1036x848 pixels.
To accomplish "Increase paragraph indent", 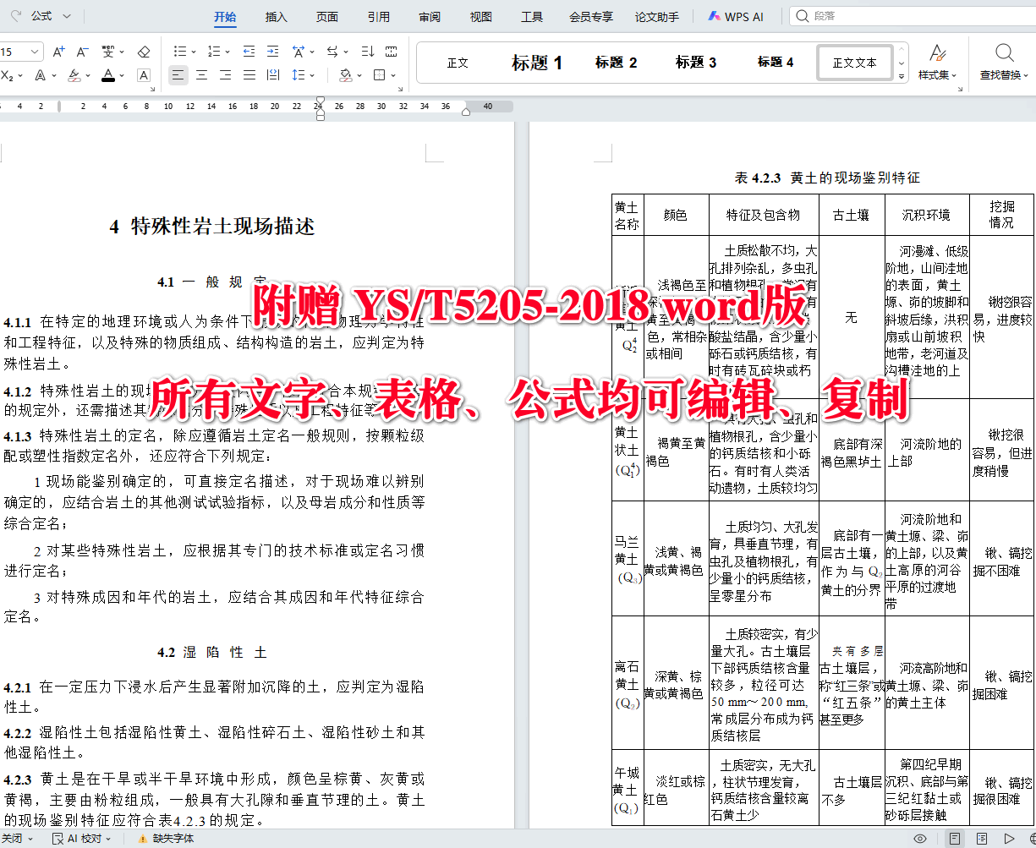I will [272, 52].
